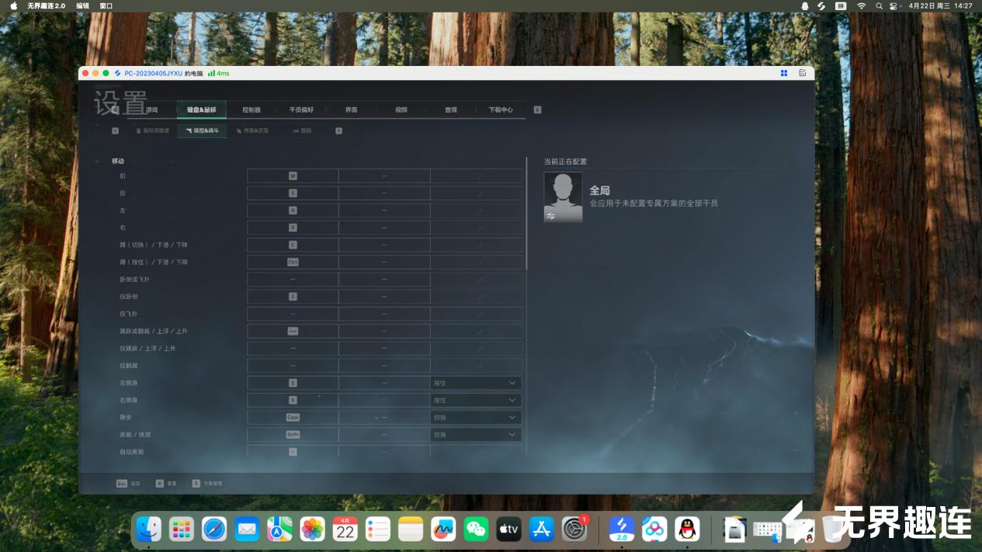
Task: Open the 奔跑 / 快游 mode dropdown
Action: 476,435
